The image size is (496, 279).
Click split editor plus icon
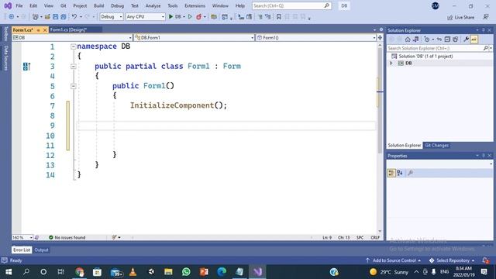point(380,38)
